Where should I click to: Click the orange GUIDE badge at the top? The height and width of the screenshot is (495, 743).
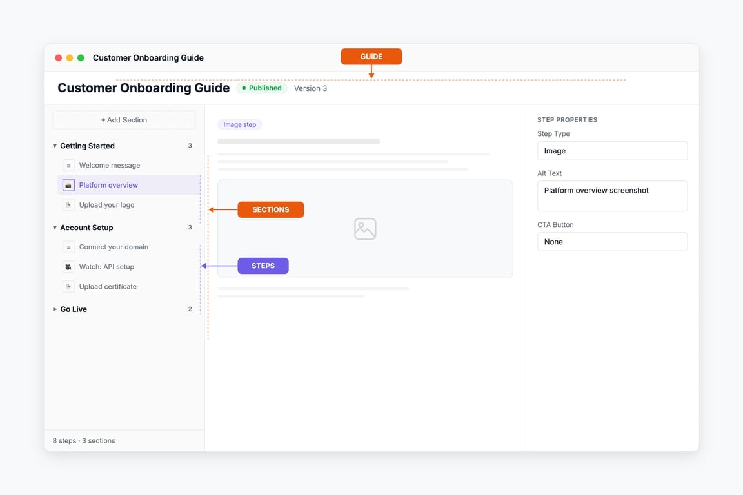click(371, 56)
